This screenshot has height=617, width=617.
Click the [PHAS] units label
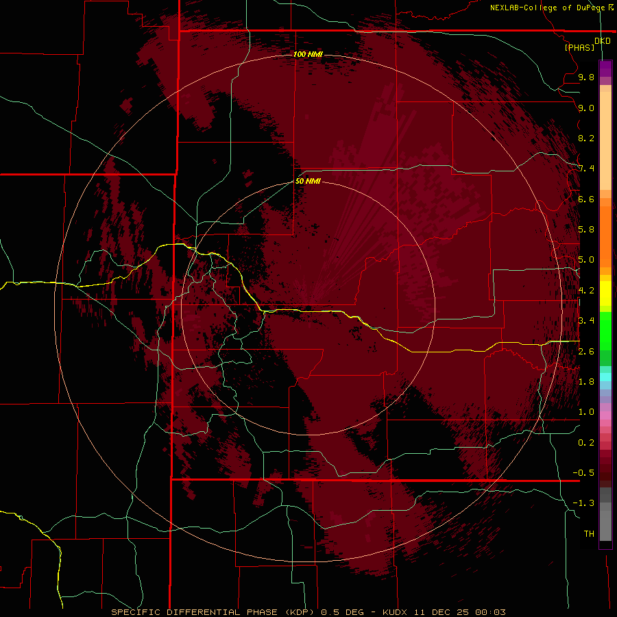tap(579, 47)
